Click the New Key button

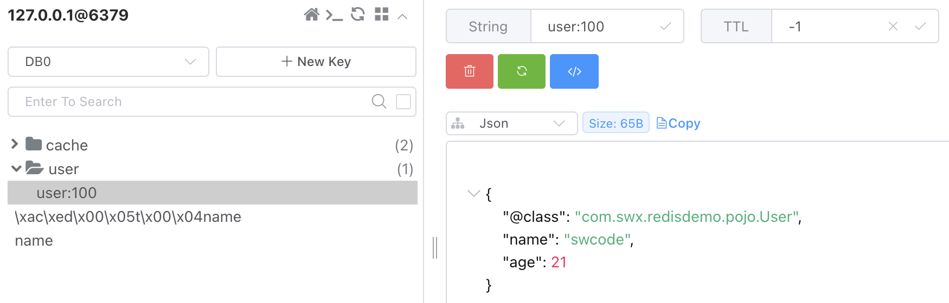(316, 62)
